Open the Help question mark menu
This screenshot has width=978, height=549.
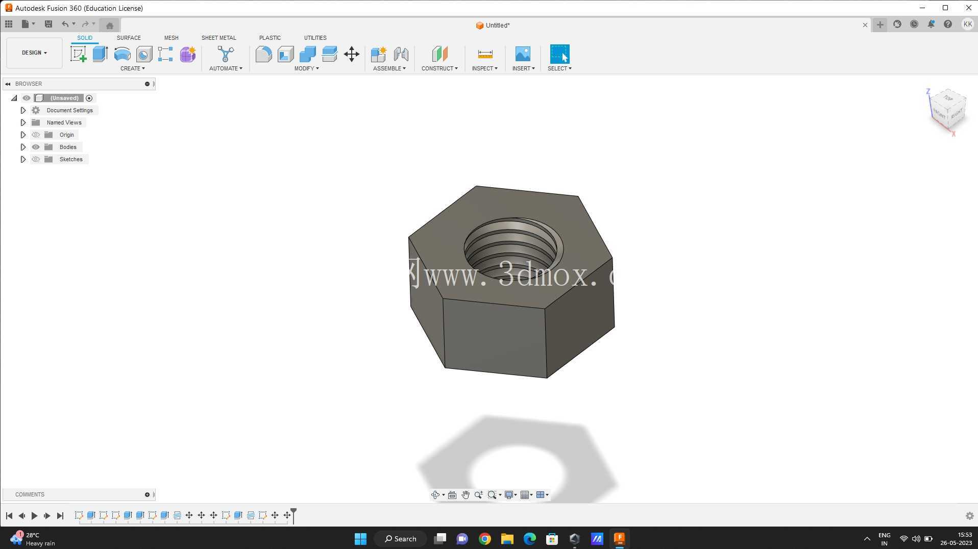click(x=948, y=24)
